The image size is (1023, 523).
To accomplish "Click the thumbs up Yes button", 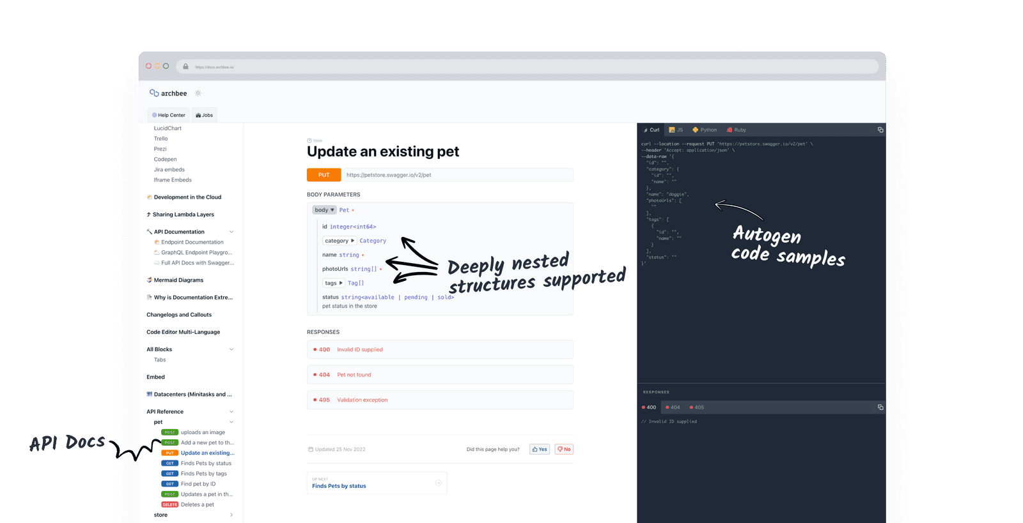I will [x=540, y=450].
